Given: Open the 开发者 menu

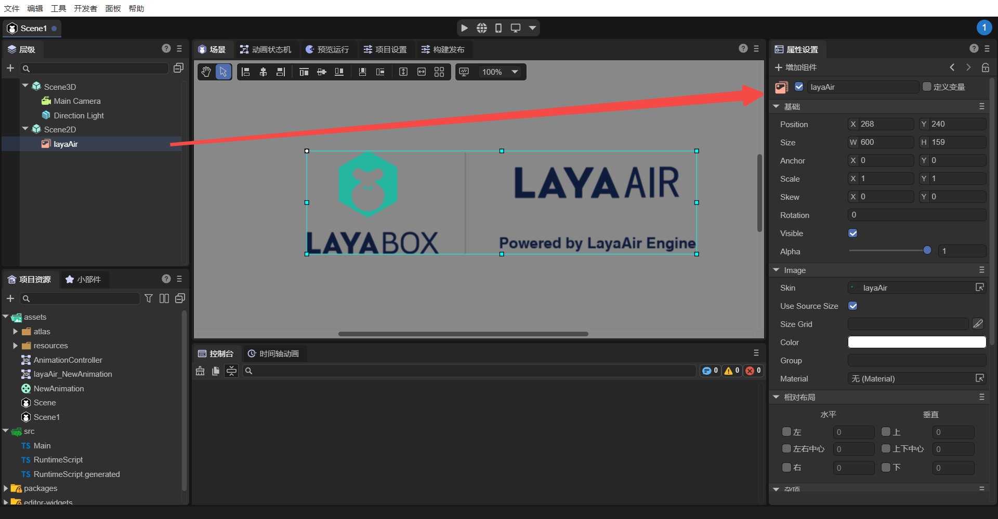Looking at the screenshot, I should [x=85, y=8].
